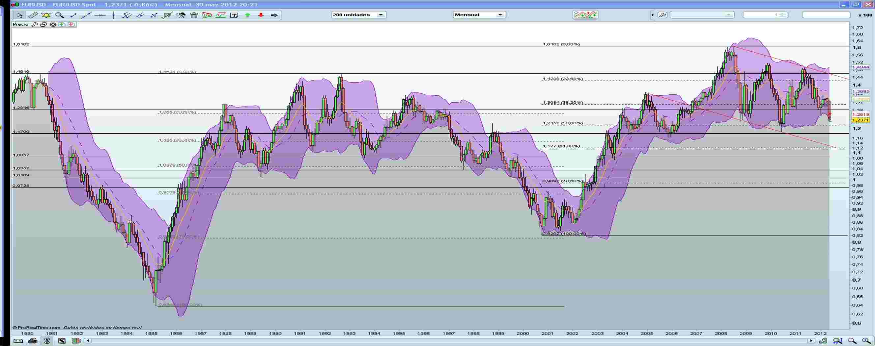Expand the toolbar overflow arrow near wrench icon
The width and height of the screenshot is (875, 346).
[653, 14]
